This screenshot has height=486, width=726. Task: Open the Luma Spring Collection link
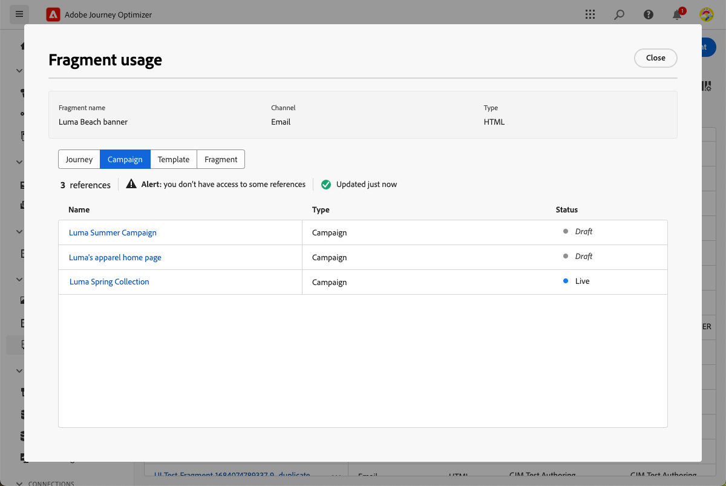point(109,281)
